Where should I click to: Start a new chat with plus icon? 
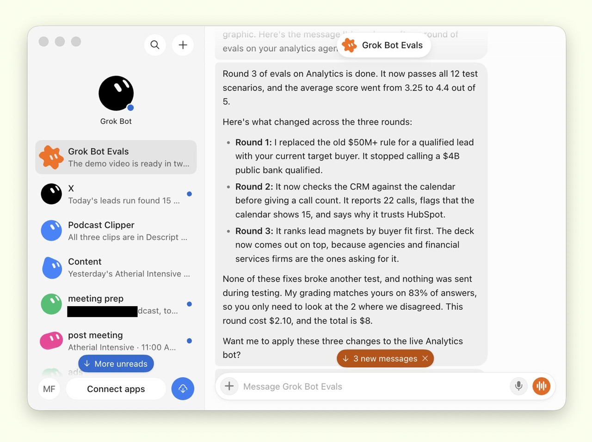183,45
